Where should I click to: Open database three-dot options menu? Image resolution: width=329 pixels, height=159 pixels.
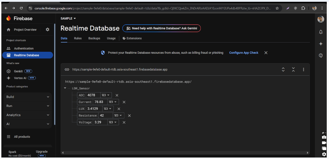coord(303,70)
